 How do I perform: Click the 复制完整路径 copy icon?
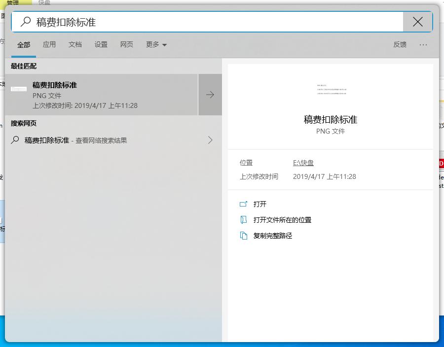[243, 236]
